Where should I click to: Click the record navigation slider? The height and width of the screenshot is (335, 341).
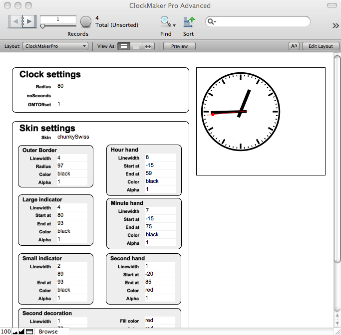click(58, 26)
